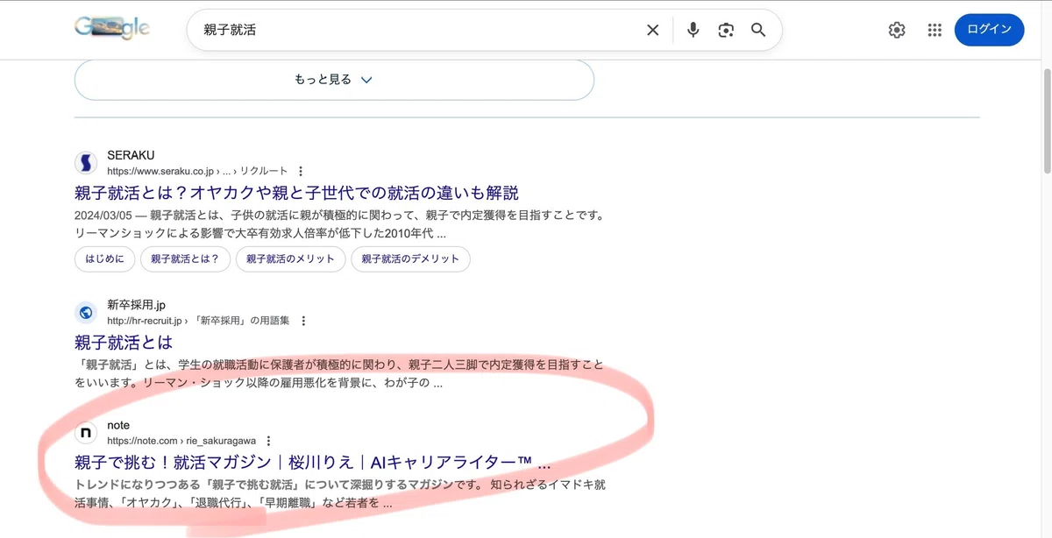
Task: Submit search with magnifying glass icon
Action: point(758,30)
